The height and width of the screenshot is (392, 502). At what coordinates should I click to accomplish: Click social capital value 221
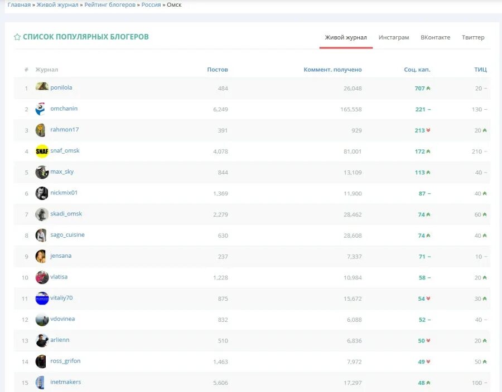click(x=421, y=109)
